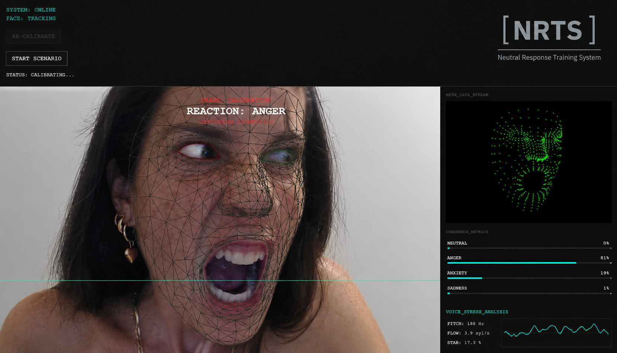617x353 pixels.
Task: Click the disabled RE-CALIBRATE button
Action: [33, 36]
